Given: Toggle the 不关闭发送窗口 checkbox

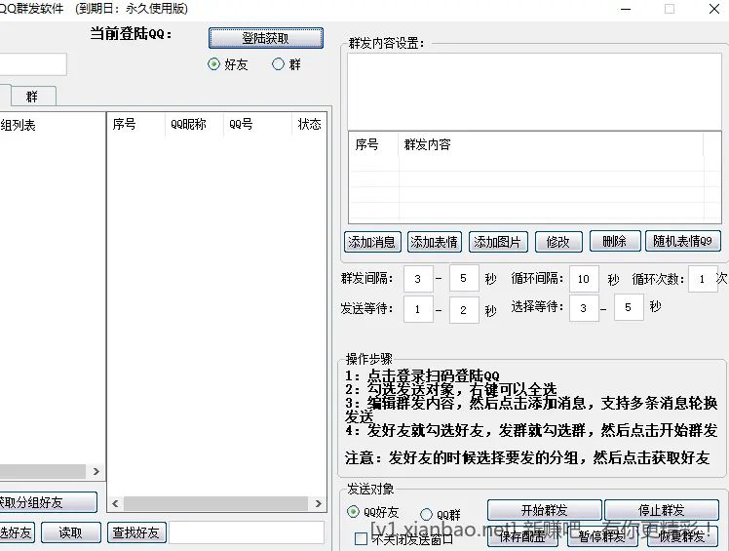Looking at the screenshot, I should point(361,537).
